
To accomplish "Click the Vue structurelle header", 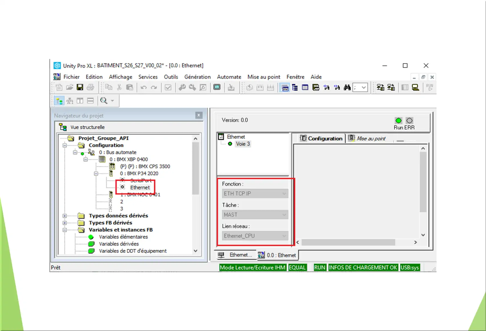I will (87, 127).
